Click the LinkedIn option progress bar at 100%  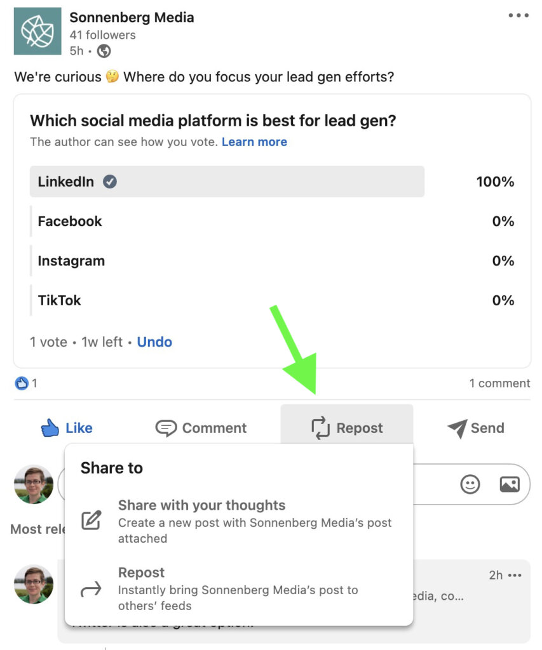[x=227, y=182]
